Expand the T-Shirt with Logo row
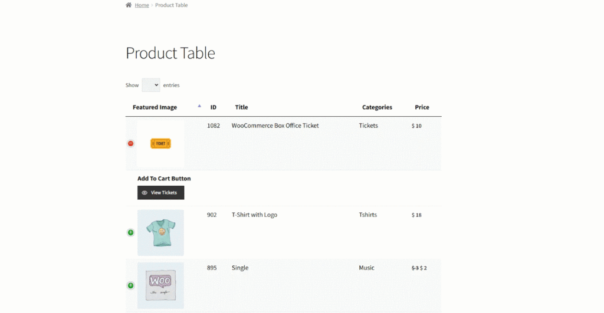 (130, 232)
